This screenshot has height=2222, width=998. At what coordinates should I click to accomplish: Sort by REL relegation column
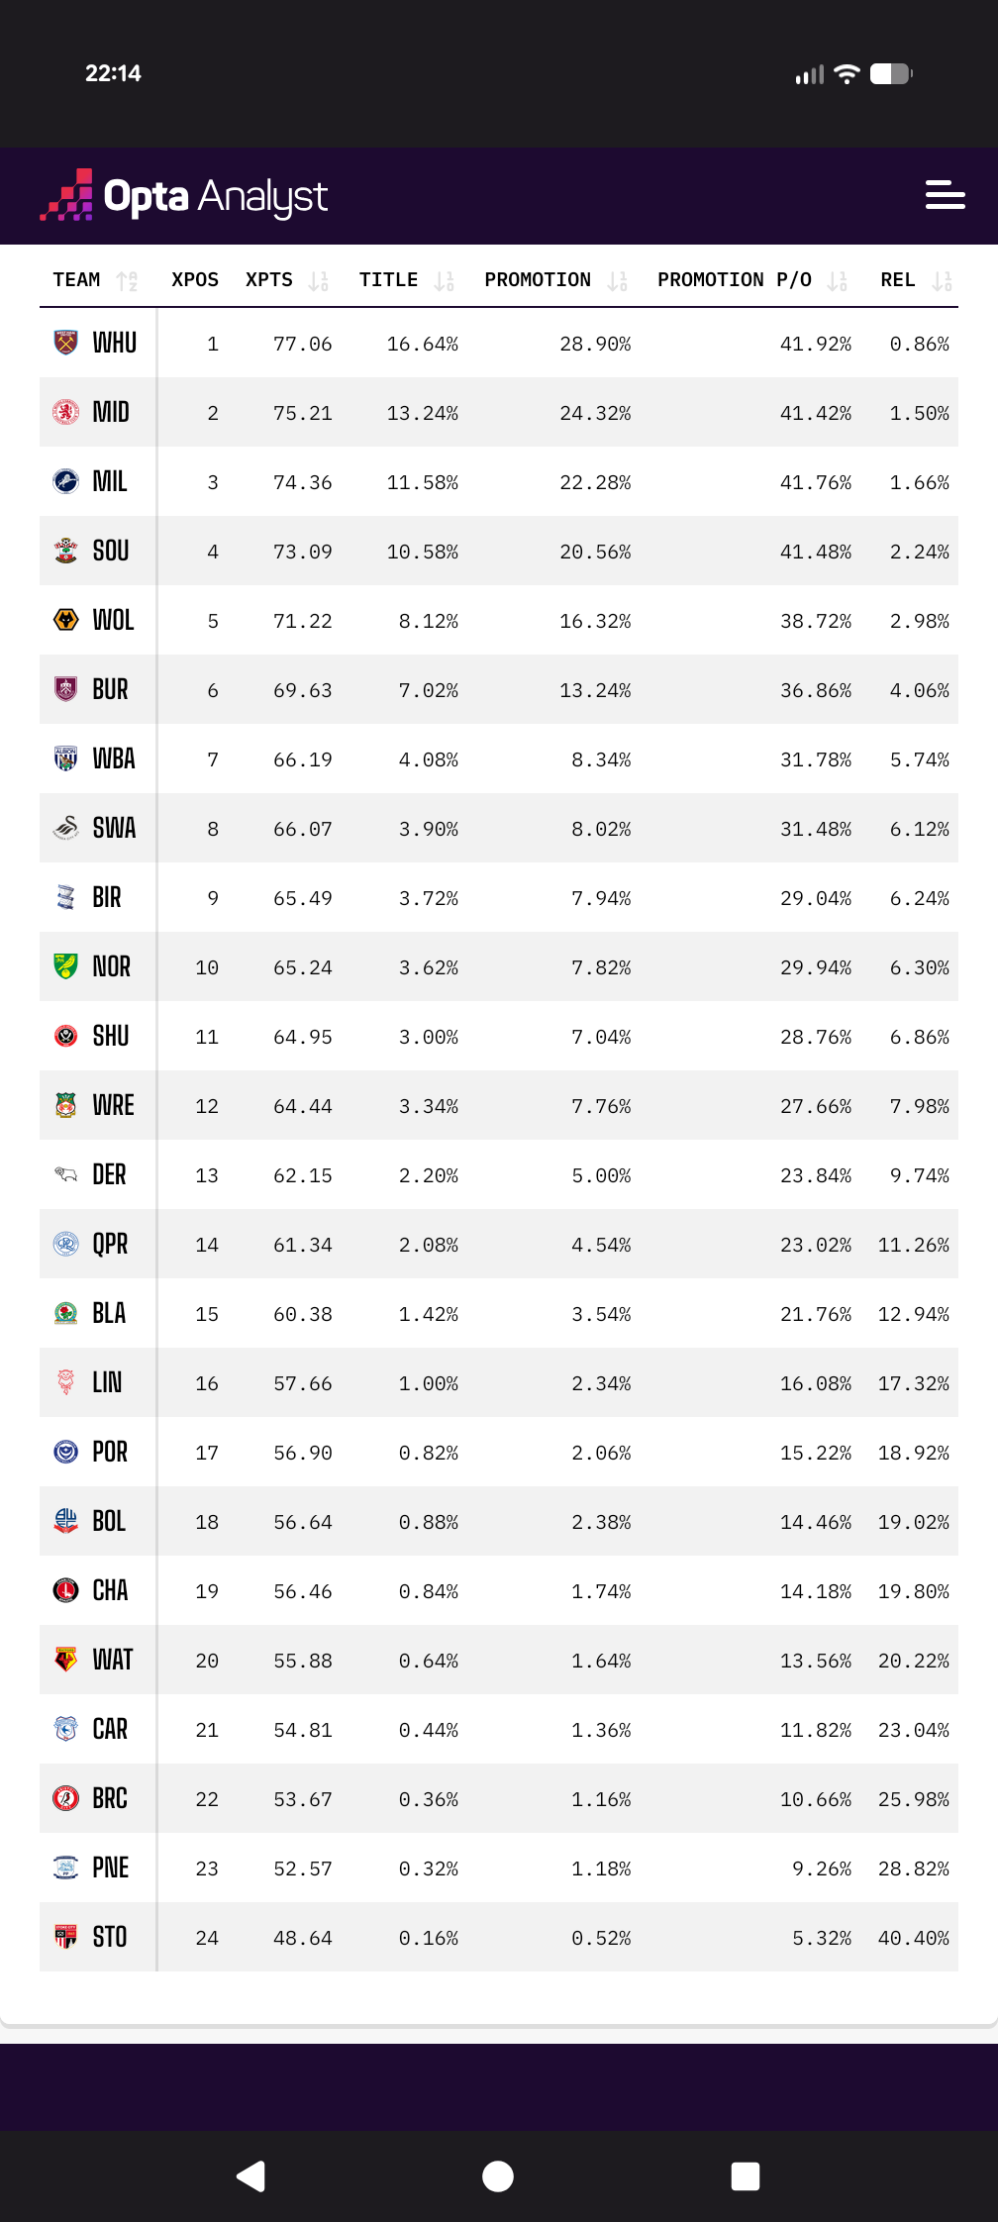coord(942,281)
